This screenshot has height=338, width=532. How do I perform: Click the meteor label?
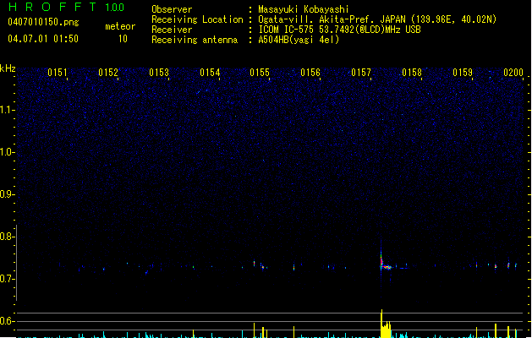tap(120, 26)
